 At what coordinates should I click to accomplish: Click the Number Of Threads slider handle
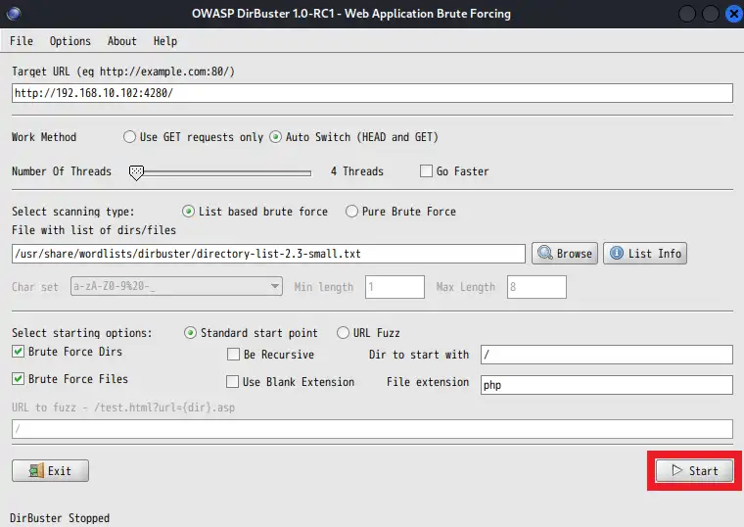[x=137, y=172]
